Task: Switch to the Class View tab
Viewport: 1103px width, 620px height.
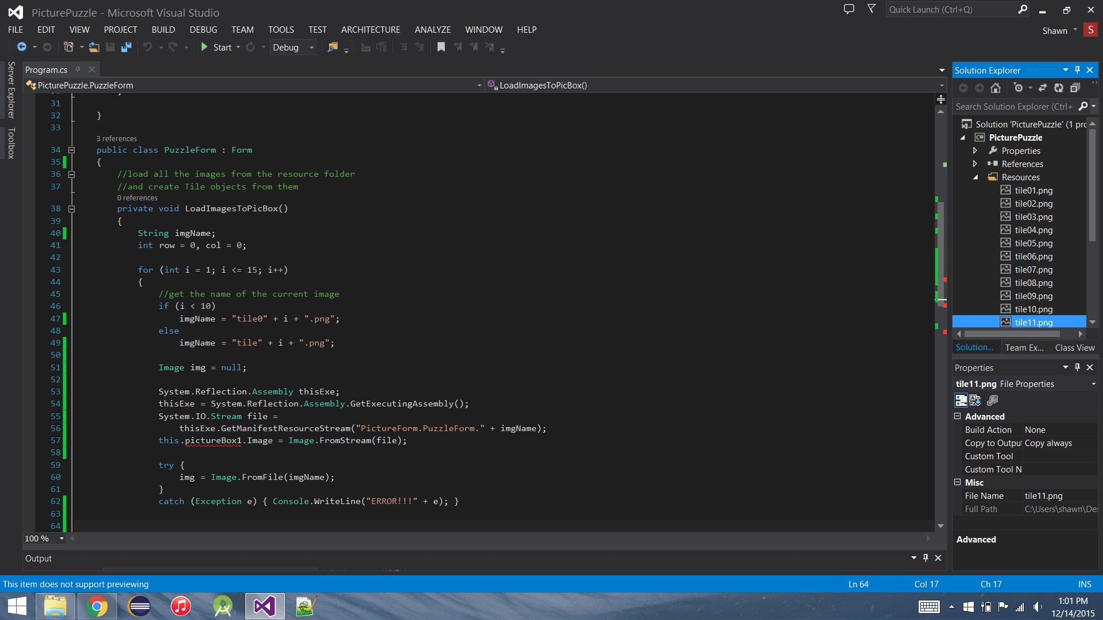Action: click(x=1074, y=347)
